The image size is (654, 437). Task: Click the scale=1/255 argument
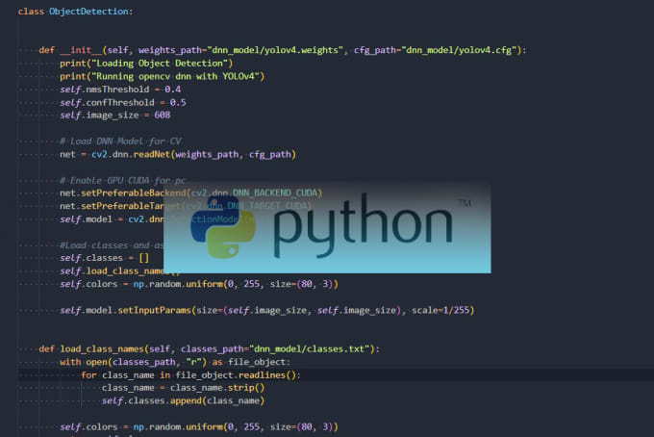click(x=440, y=310)
